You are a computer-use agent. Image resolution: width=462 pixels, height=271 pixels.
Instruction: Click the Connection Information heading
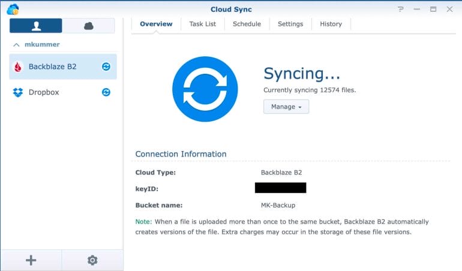click(x=181, y=154)
